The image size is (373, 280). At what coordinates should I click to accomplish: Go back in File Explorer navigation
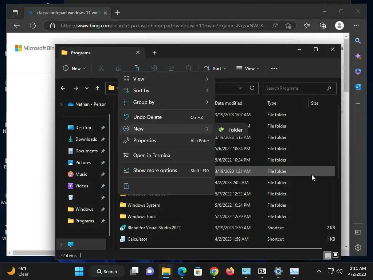63,88
